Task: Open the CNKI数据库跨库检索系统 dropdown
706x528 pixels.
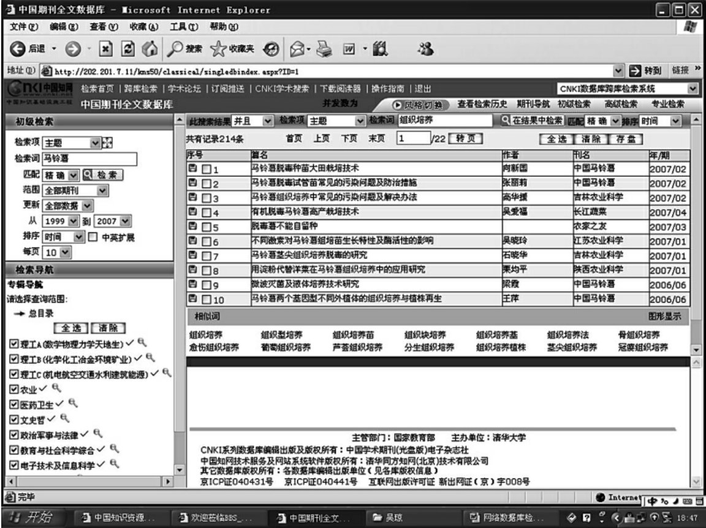Action: [628, 89]
